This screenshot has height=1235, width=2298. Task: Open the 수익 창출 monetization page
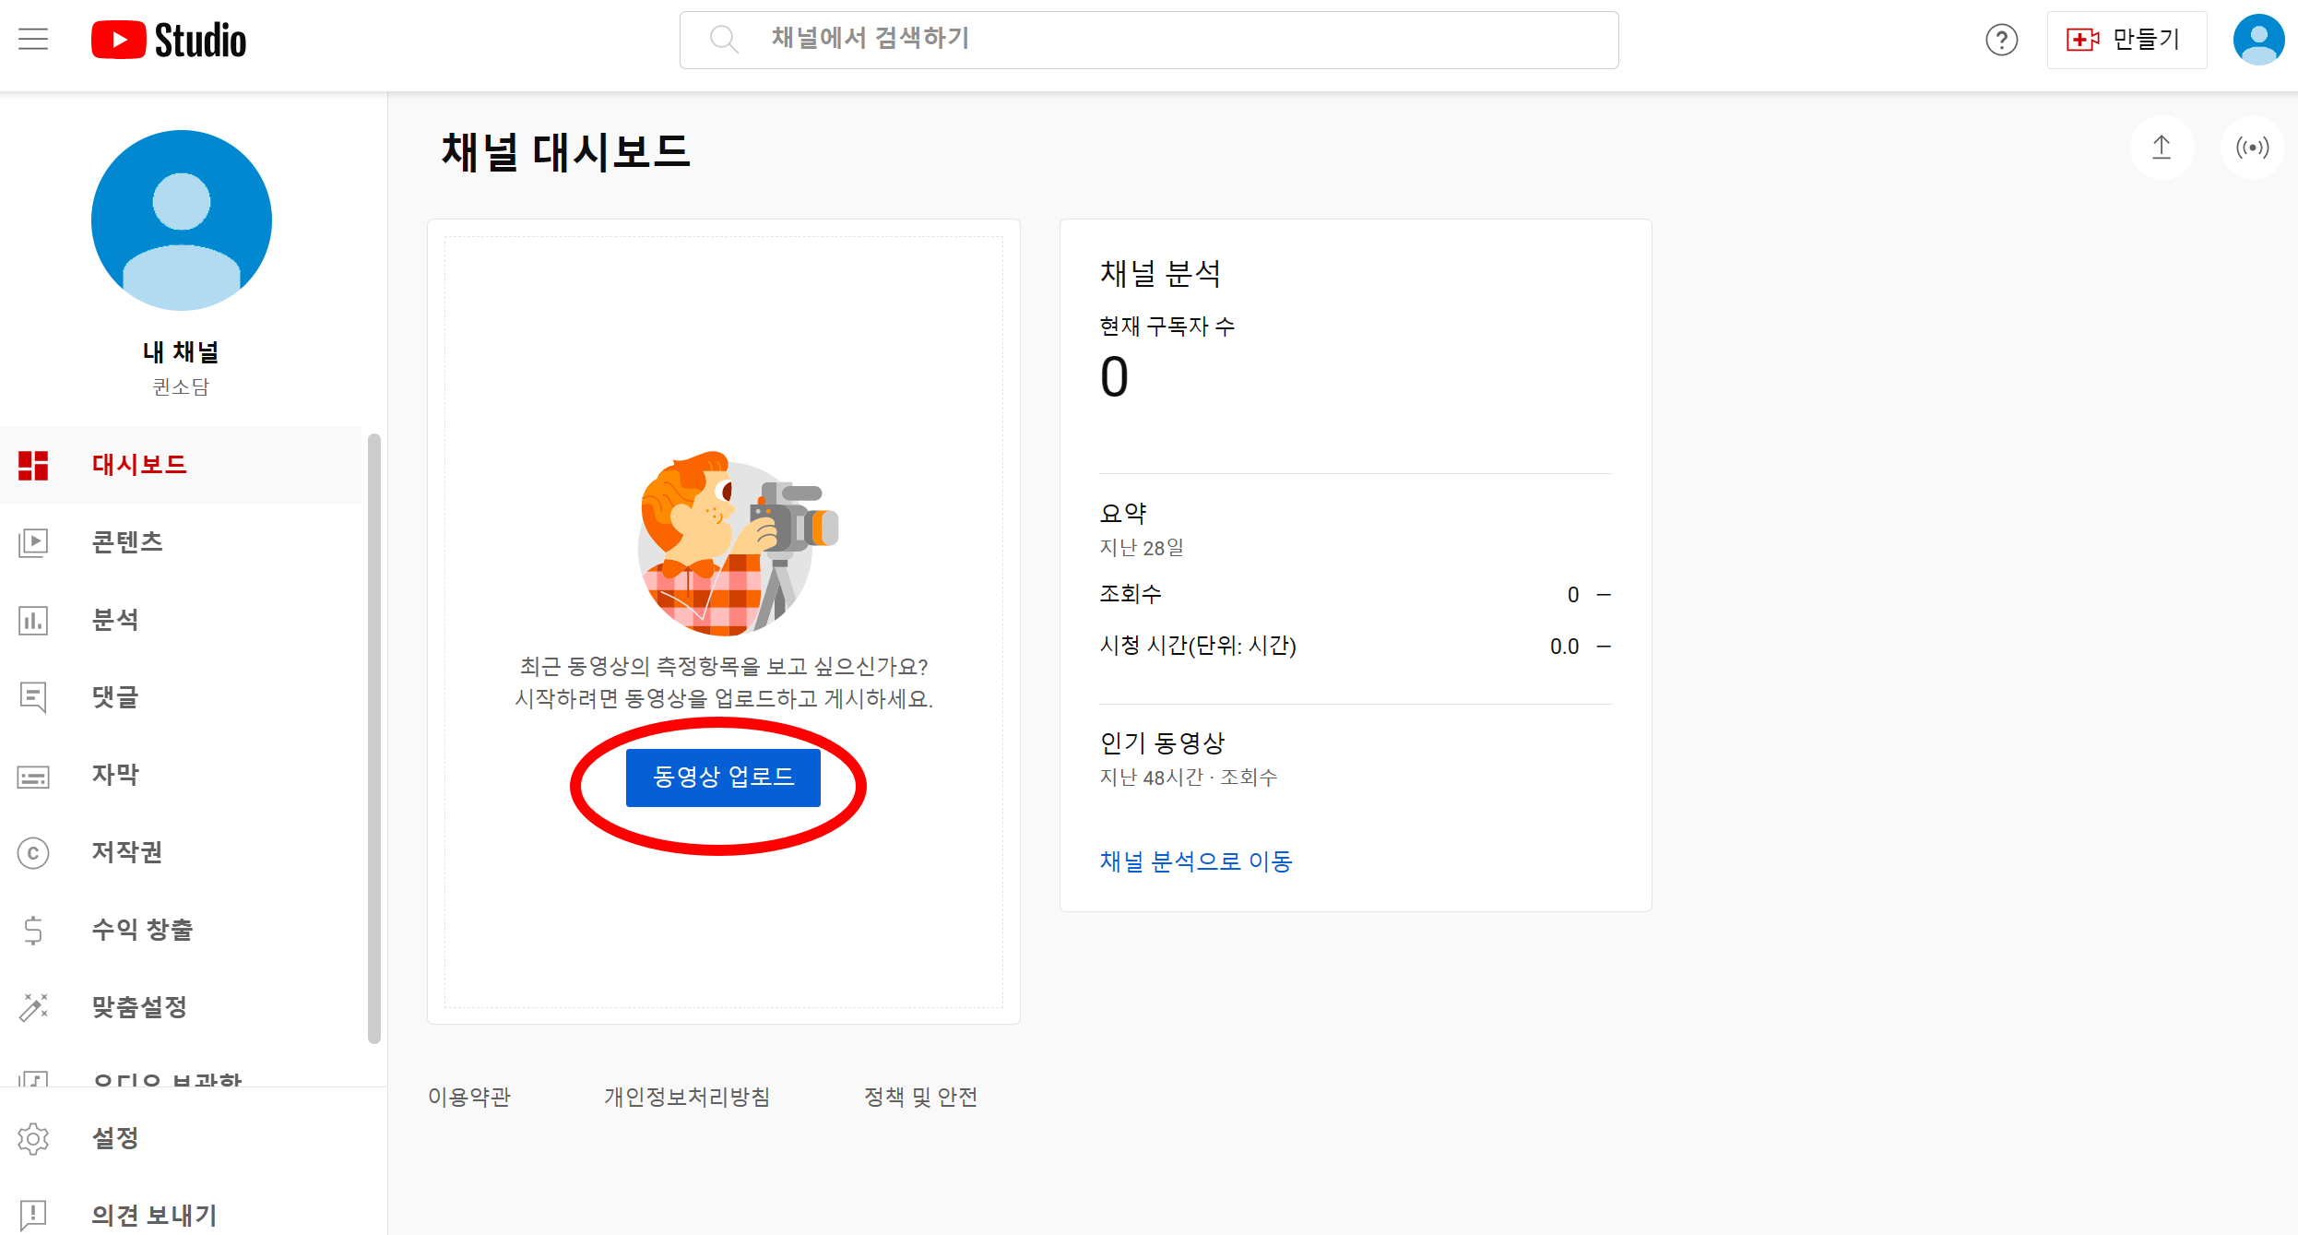pos(142,930)
